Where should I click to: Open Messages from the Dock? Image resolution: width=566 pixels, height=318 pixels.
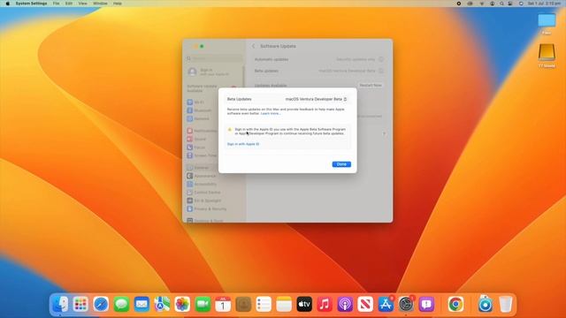(x=122, y=304)
